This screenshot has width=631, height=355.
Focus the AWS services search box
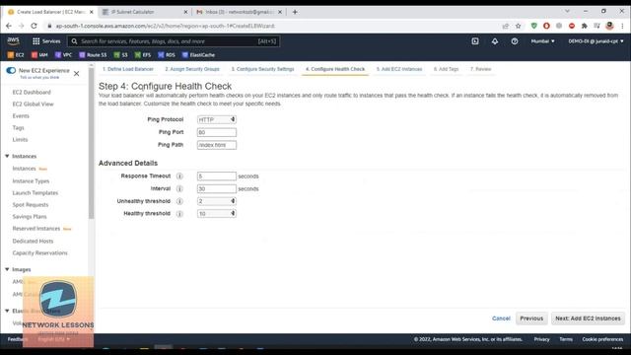174,41
